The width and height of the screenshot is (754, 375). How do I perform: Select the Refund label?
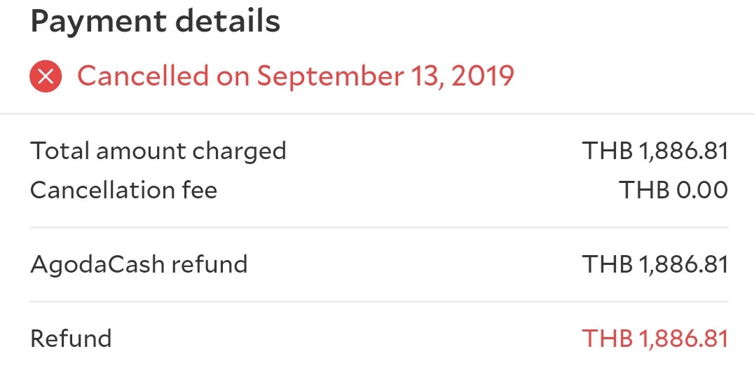tap(71, 339)
